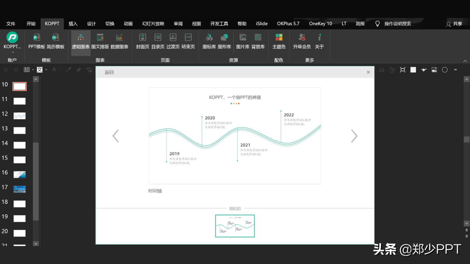
Task: Go to previous template with left arrow
Action: 116,136
